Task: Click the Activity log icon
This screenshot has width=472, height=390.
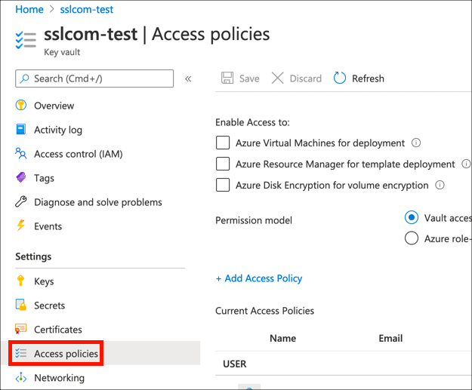Action: pos(21,130)
